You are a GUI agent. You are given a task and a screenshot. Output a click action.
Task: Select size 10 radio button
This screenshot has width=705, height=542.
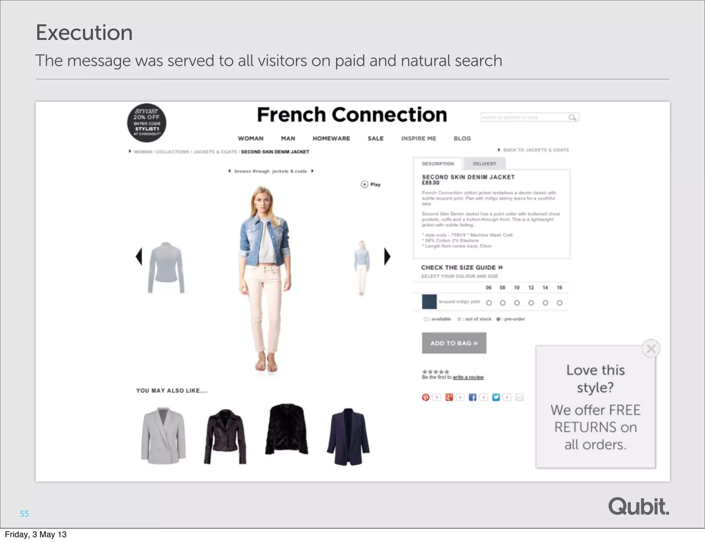pos(517,303)
